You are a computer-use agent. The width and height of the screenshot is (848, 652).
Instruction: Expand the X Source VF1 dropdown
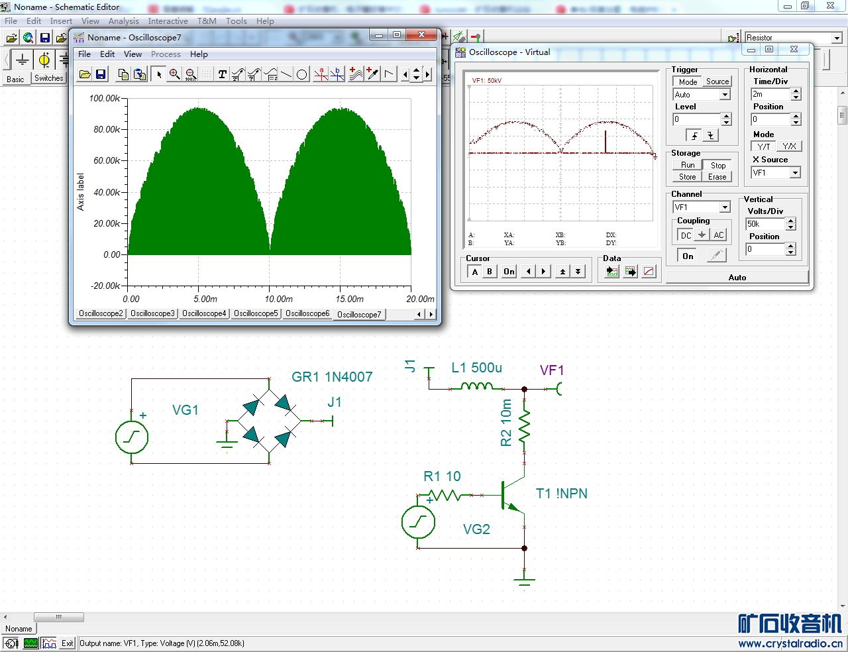click(795, 173)
